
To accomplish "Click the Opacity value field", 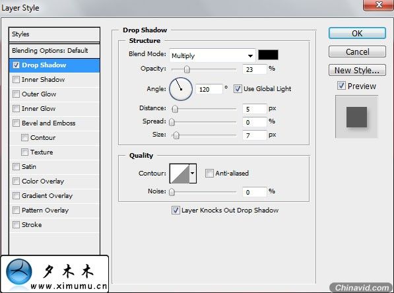I will 254,69.
